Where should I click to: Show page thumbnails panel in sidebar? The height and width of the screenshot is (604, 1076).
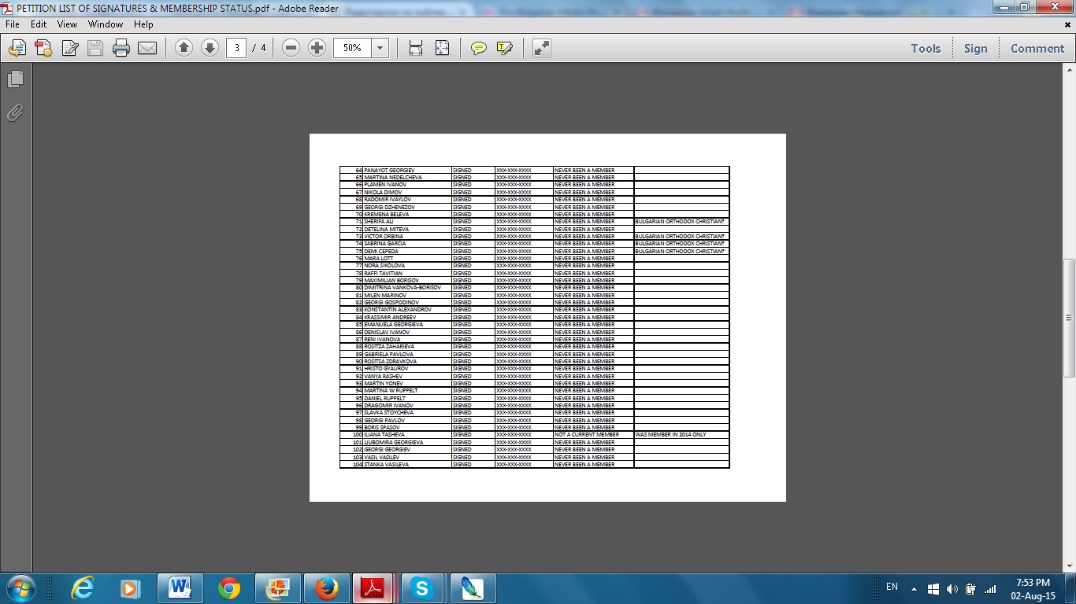(x=15, y=79)
